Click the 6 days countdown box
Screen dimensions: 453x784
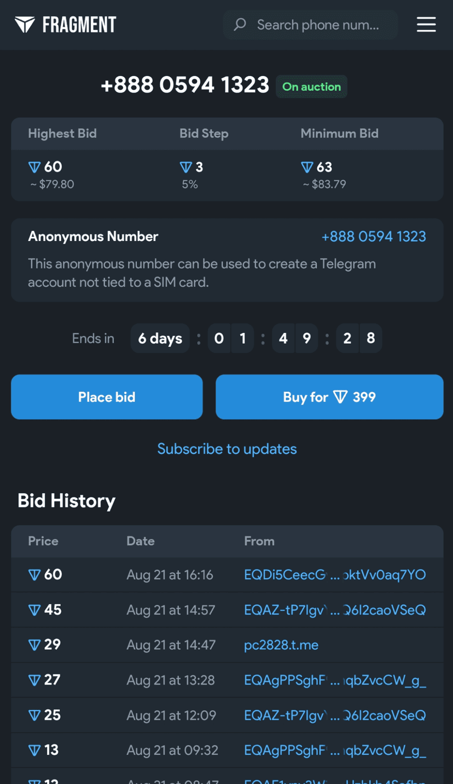pyautogui.click(x=160, y=338)
